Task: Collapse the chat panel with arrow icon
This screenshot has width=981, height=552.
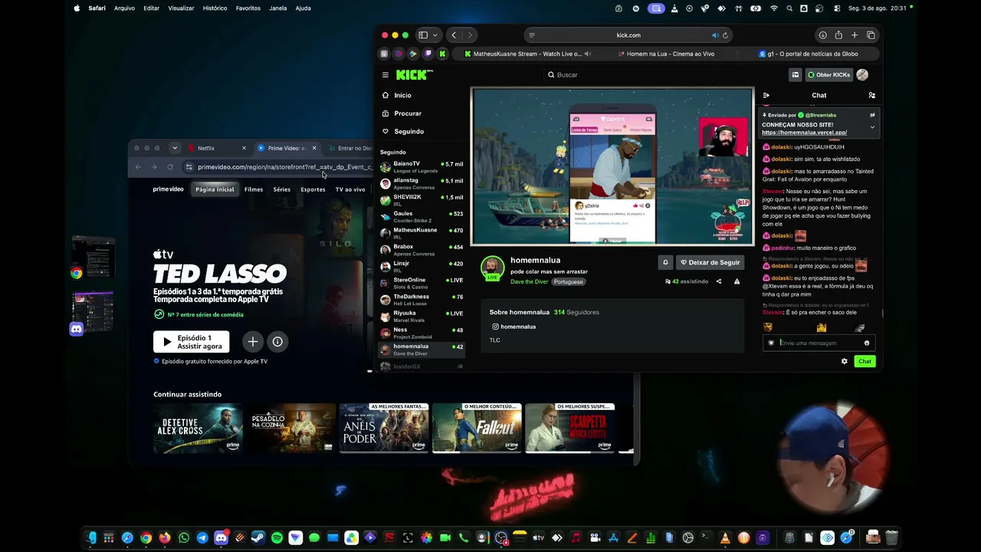Action: click(x=766, y=95)
